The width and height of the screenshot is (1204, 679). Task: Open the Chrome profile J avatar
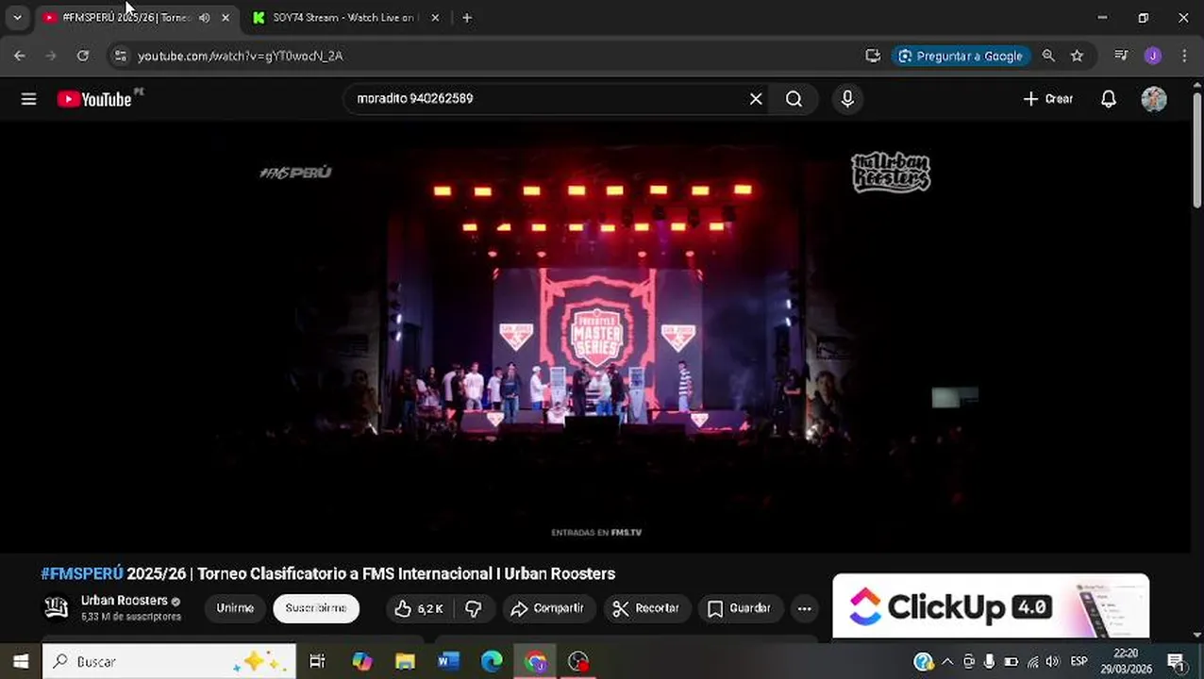pos(1152,56)
